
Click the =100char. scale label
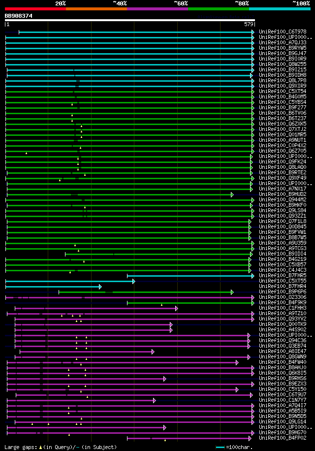click(x=239, y=447)
